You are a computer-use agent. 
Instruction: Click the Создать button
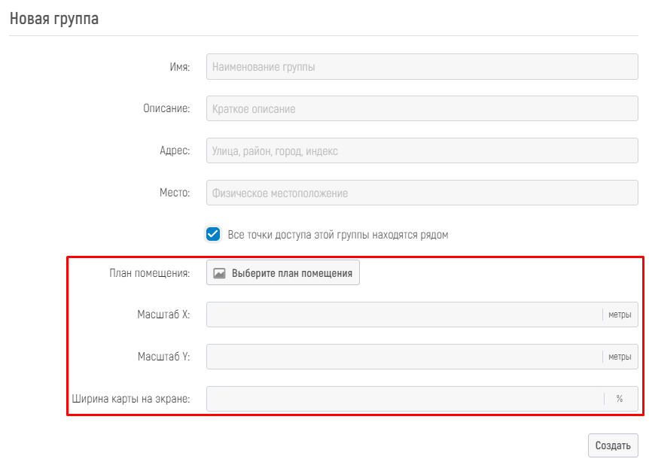[x=613, y=445]
